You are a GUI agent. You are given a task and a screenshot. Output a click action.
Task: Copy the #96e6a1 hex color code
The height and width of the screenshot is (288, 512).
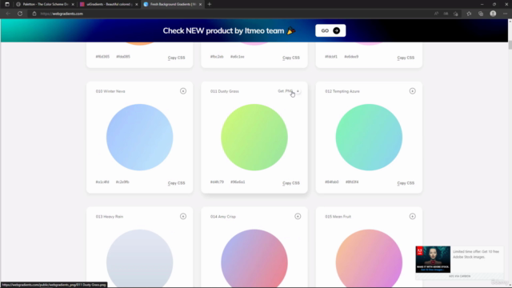pos(238,182)
